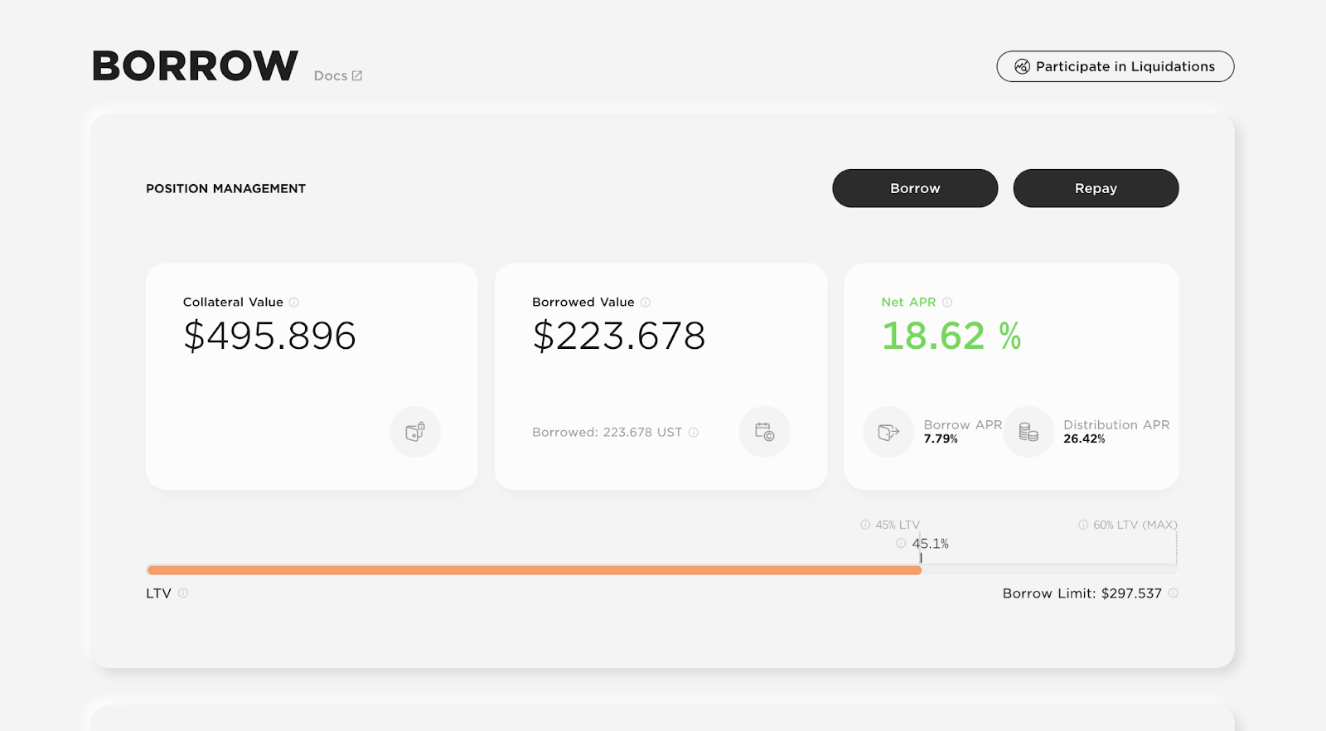This screenshot has height=731, width=1326.
Task: Click the borrowed calendar coin icon
Action: (x=764, y=432)
